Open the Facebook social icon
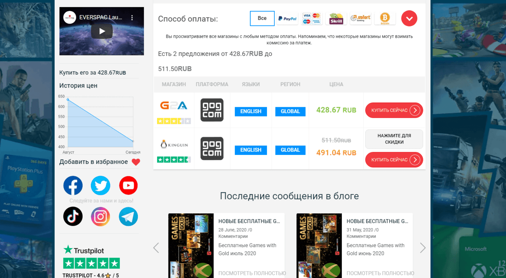Image resolution: width=506 pixels, height=278 pixels. tap(73, 185)
